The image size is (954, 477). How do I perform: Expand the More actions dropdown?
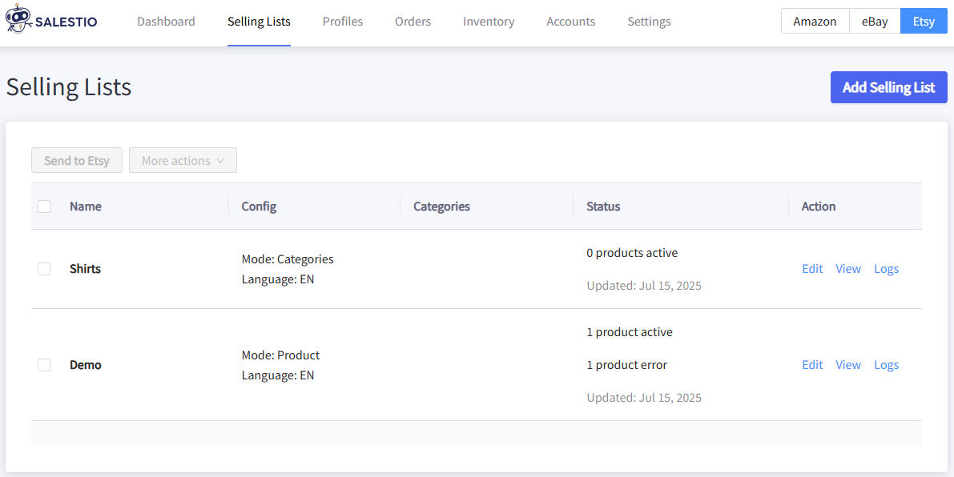click(x=183, y=160)
